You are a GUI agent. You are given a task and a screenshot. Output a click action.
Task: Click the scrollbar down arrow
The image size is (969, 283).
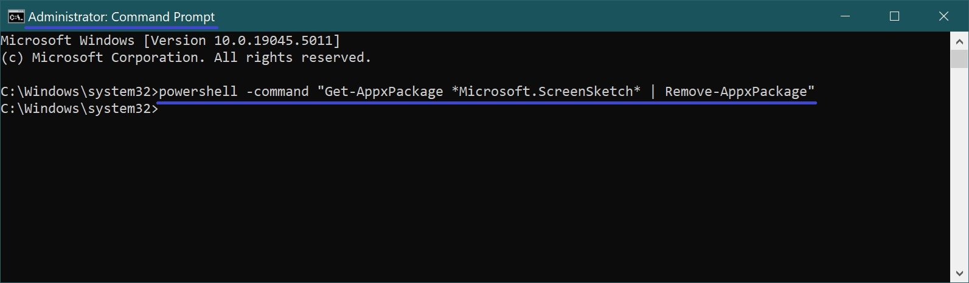(x=959, y=273)
